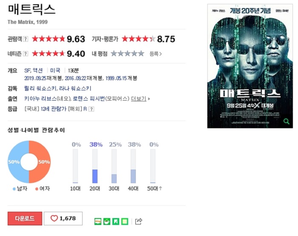This screenshot has width=298, height=236.
Task: Click the green bookmark share icon
Action: 116,222
